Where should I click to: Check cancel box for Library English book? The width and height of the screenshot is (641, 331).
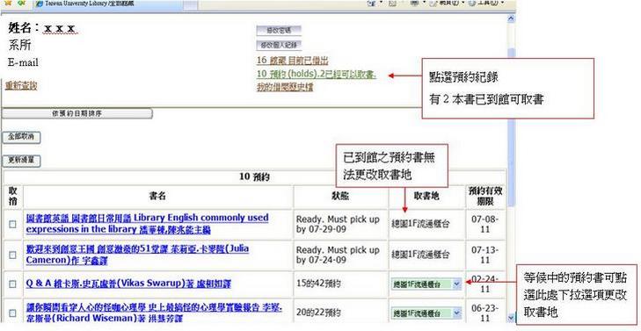coord(13,224)
